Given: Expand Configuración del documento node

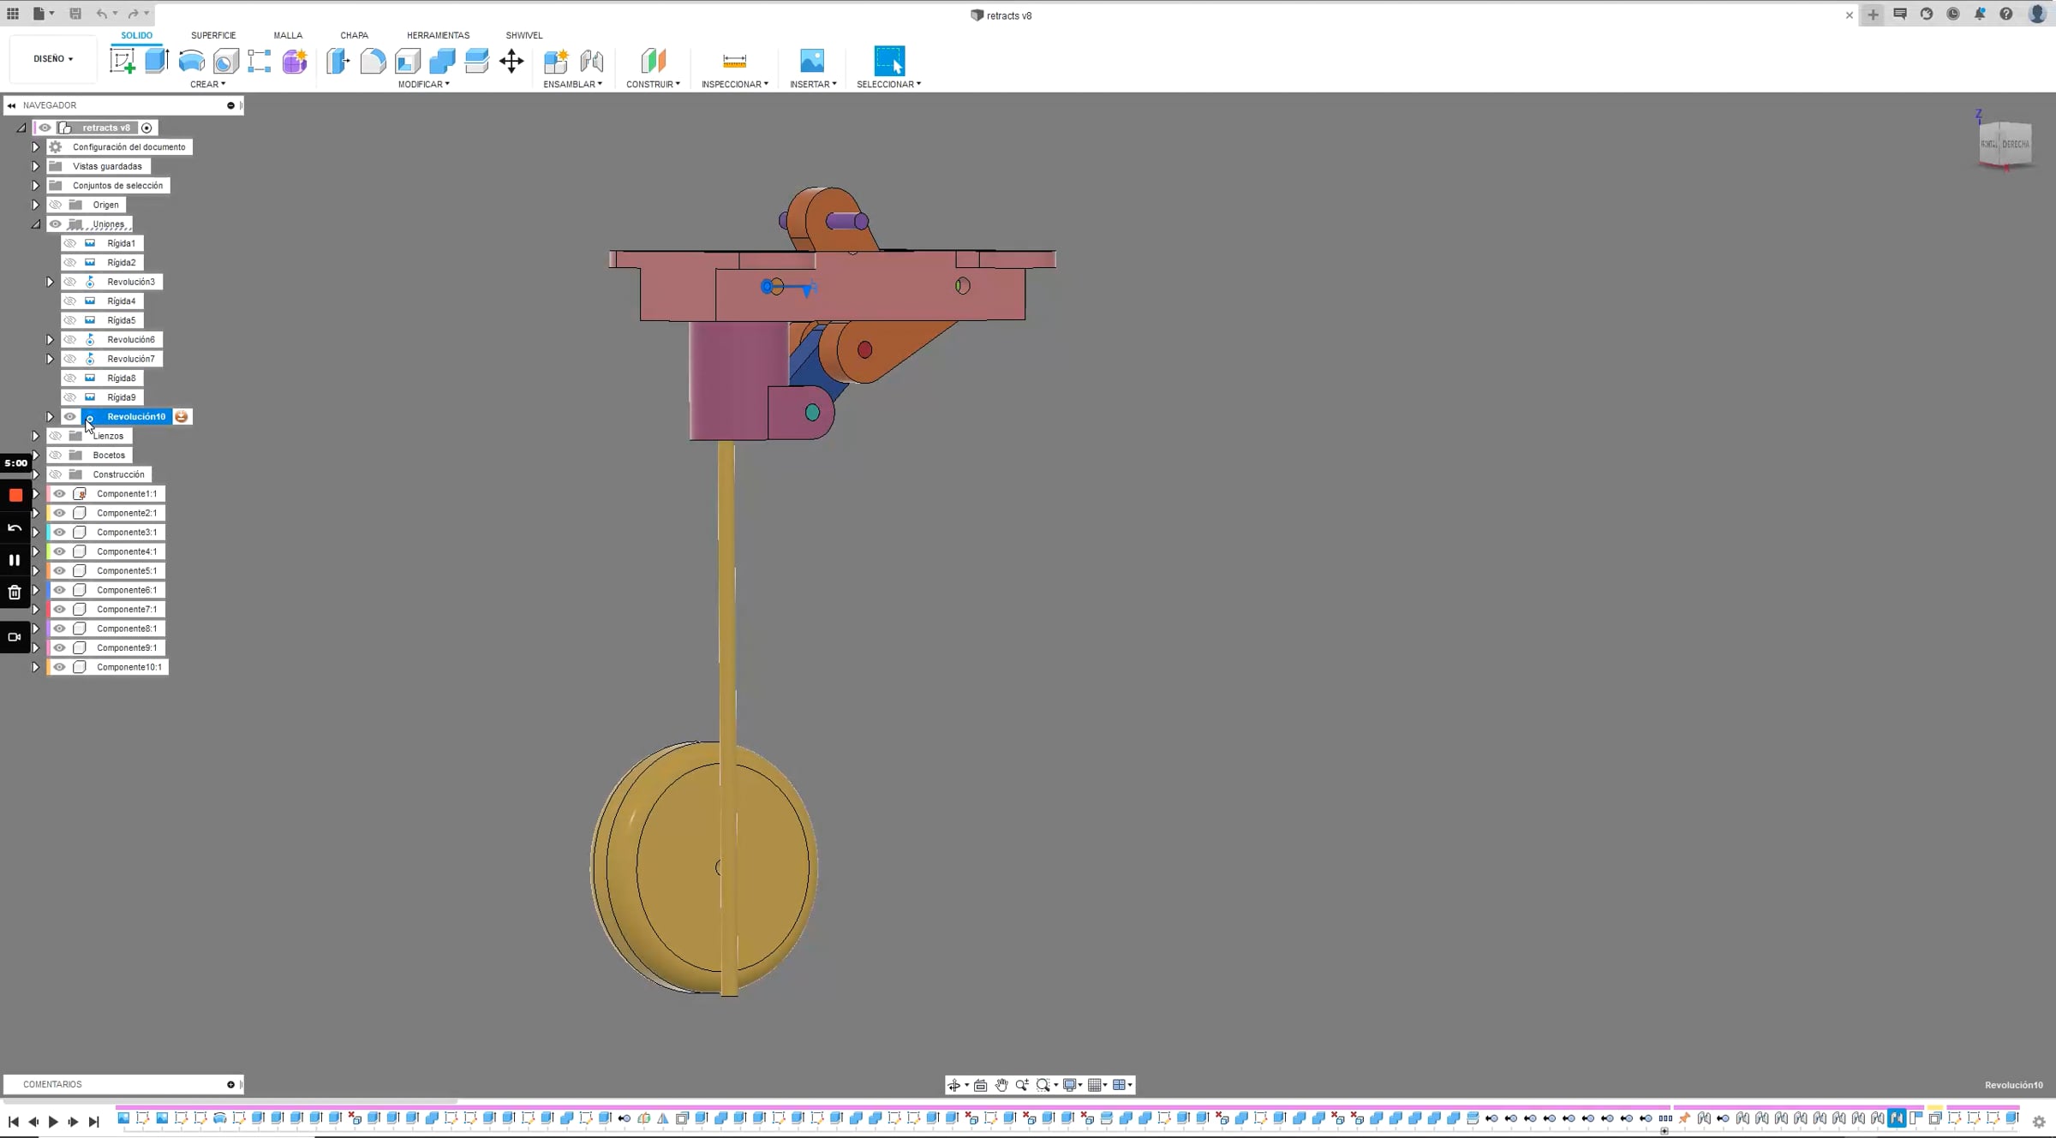Looking at the screenshot, I should point(36,147).
